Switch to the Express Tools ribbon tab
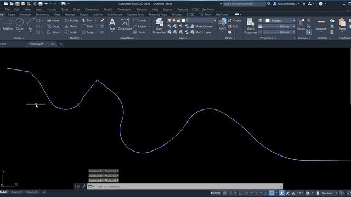Screen dimensions: 351x197 135,15
